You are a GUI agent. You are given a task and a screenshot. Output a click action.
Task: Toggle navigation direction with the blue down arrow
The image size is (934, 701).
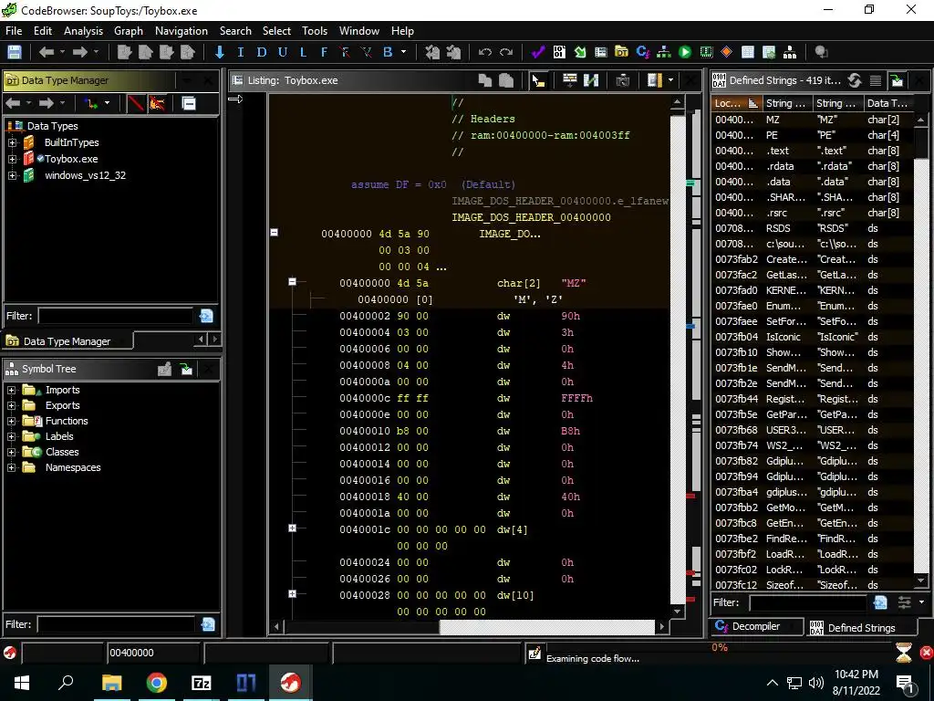pyautogui.click(x=220, y=52)
